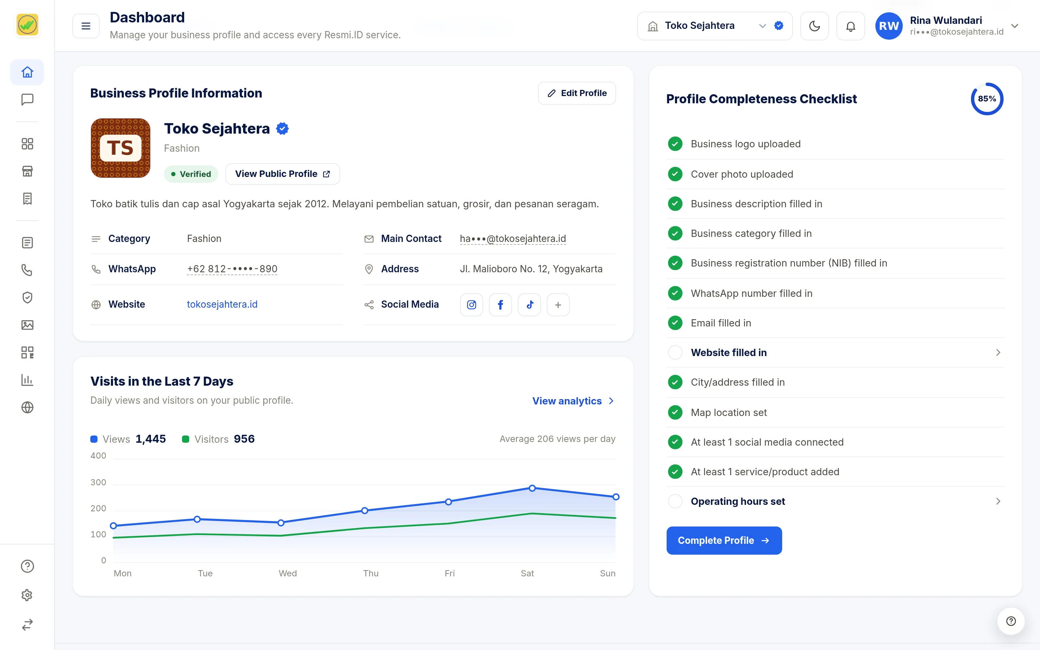1040x650 pixels.
Task: Click the TS business logo thumbnail
Action: click(x=120, y=148)
